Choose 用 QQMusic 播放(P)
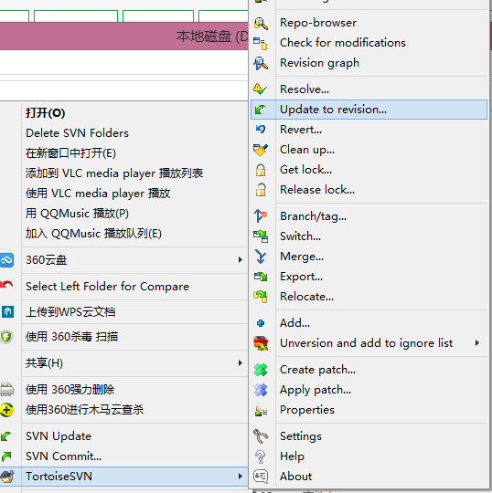Viewport: 492px width, 493px height. 124,214
